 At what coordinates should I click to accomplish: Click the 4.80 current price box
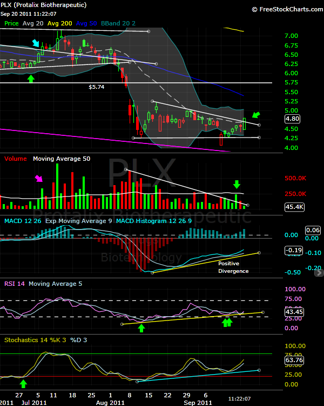click(x=292, y=119)
